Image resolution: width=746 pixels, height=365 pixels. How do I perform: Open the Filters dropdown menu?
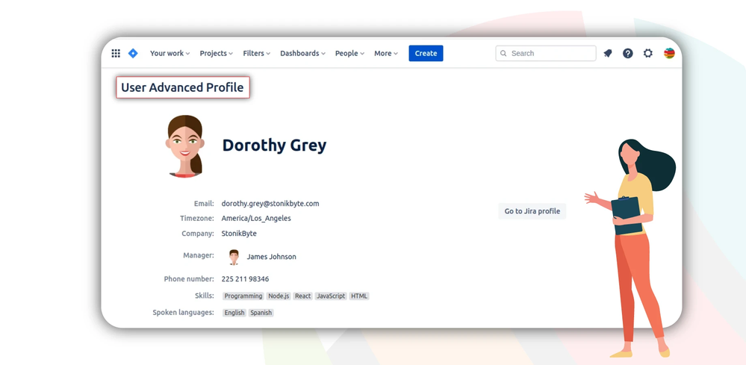(x=256, y=53)
